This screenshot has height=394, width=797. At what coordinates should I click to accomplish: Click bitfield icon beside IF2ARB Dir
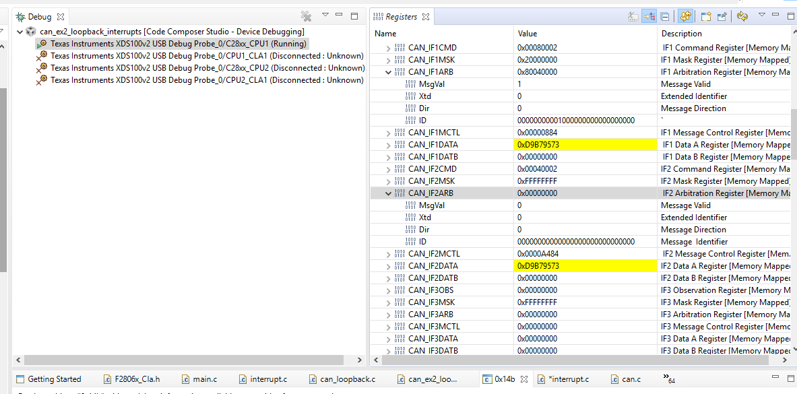click(411, 229)
